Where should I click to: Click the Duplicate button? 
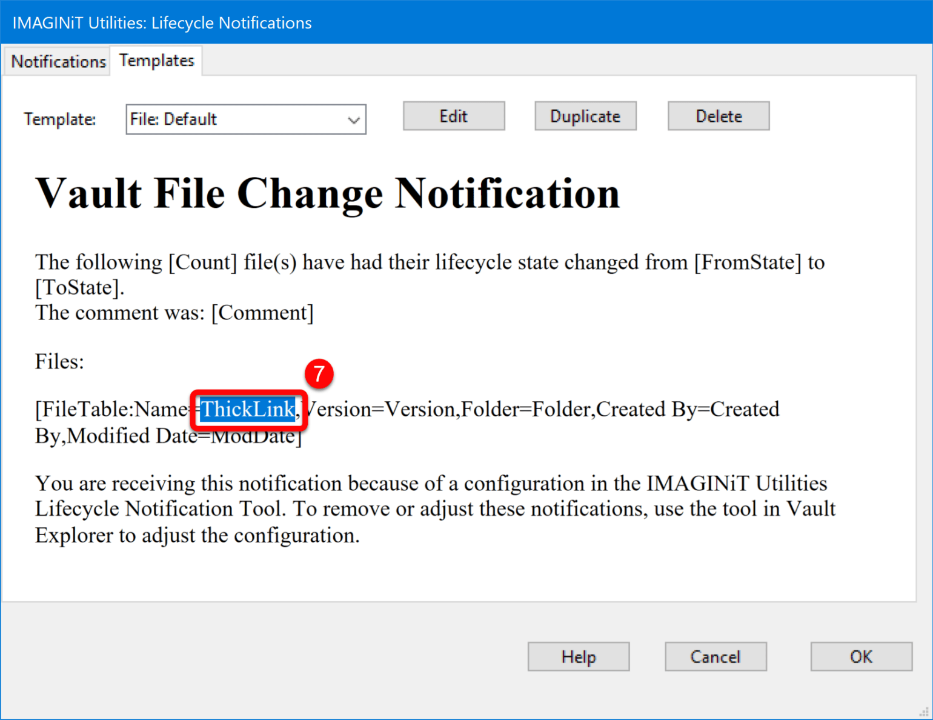[585, 116]
